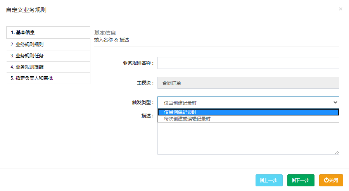Click the 主模块 field showing 合同订单

click(248, 83)
